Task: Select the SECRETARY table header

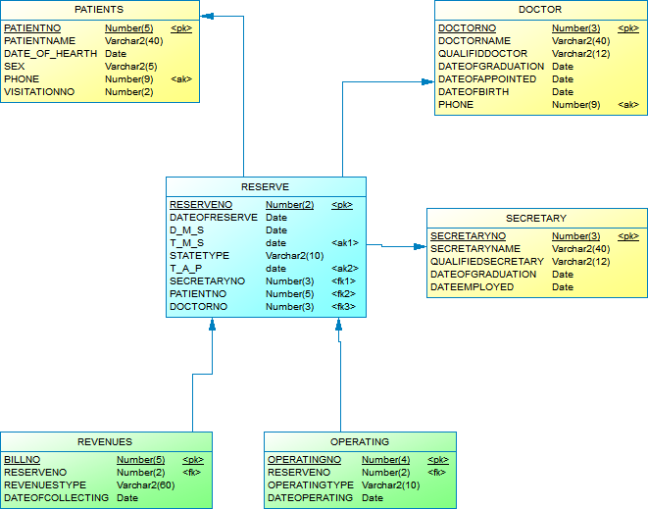Action: coord(535,218)
